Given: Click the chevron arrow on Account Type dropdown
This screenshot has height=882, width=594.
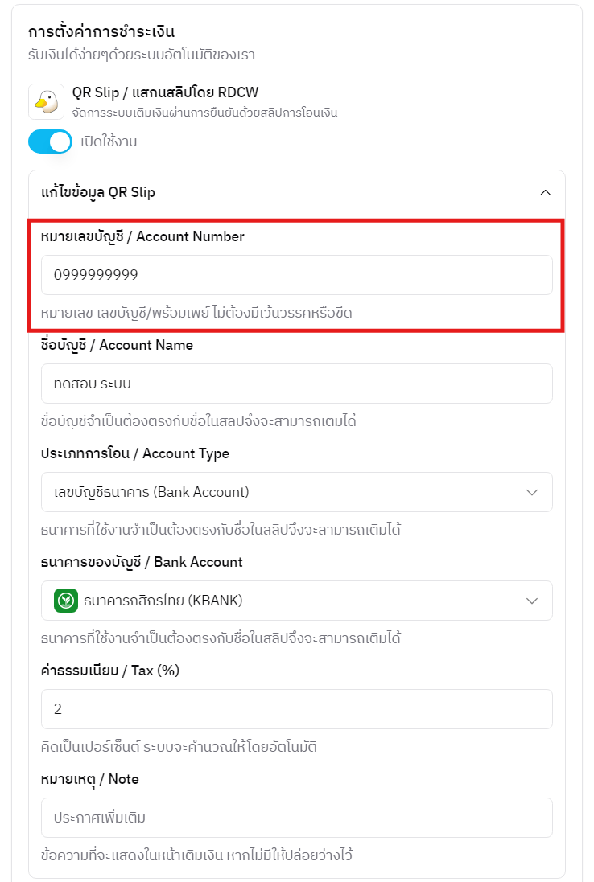Looking at the screenshot, I should 532,492.
